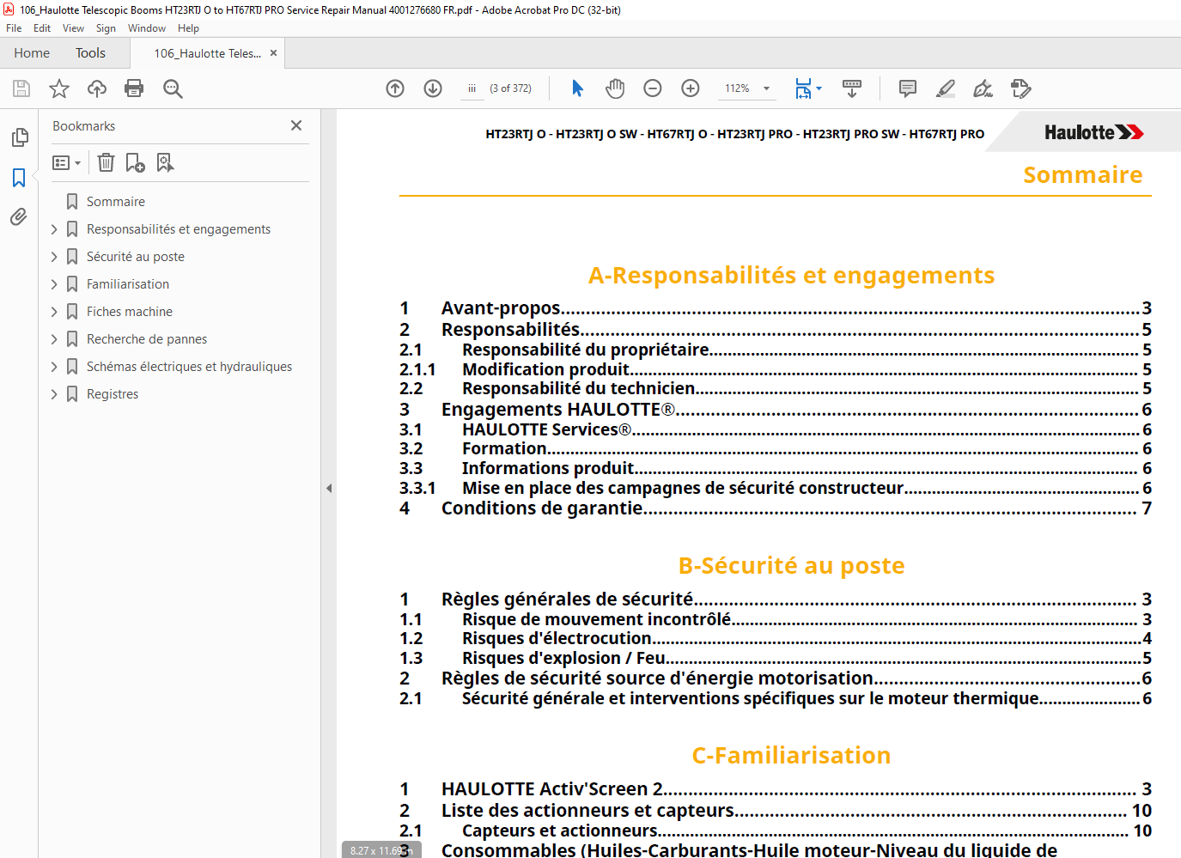Image resolution: width=1181 pixels, height=858 pixels.
Task: Go to previous page arrow
Action: coord(395,88)
